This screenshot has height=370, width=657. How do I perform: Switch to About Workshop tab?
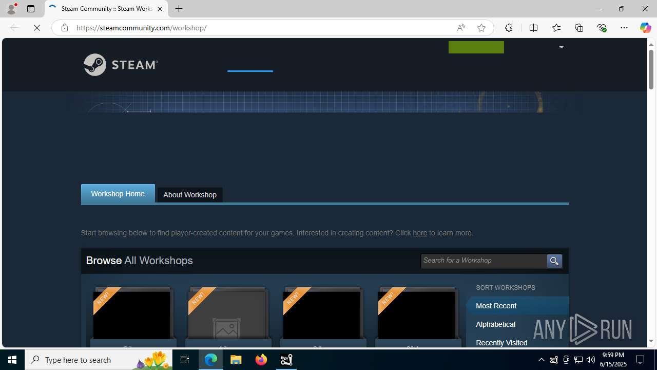(x=190, y=195)
